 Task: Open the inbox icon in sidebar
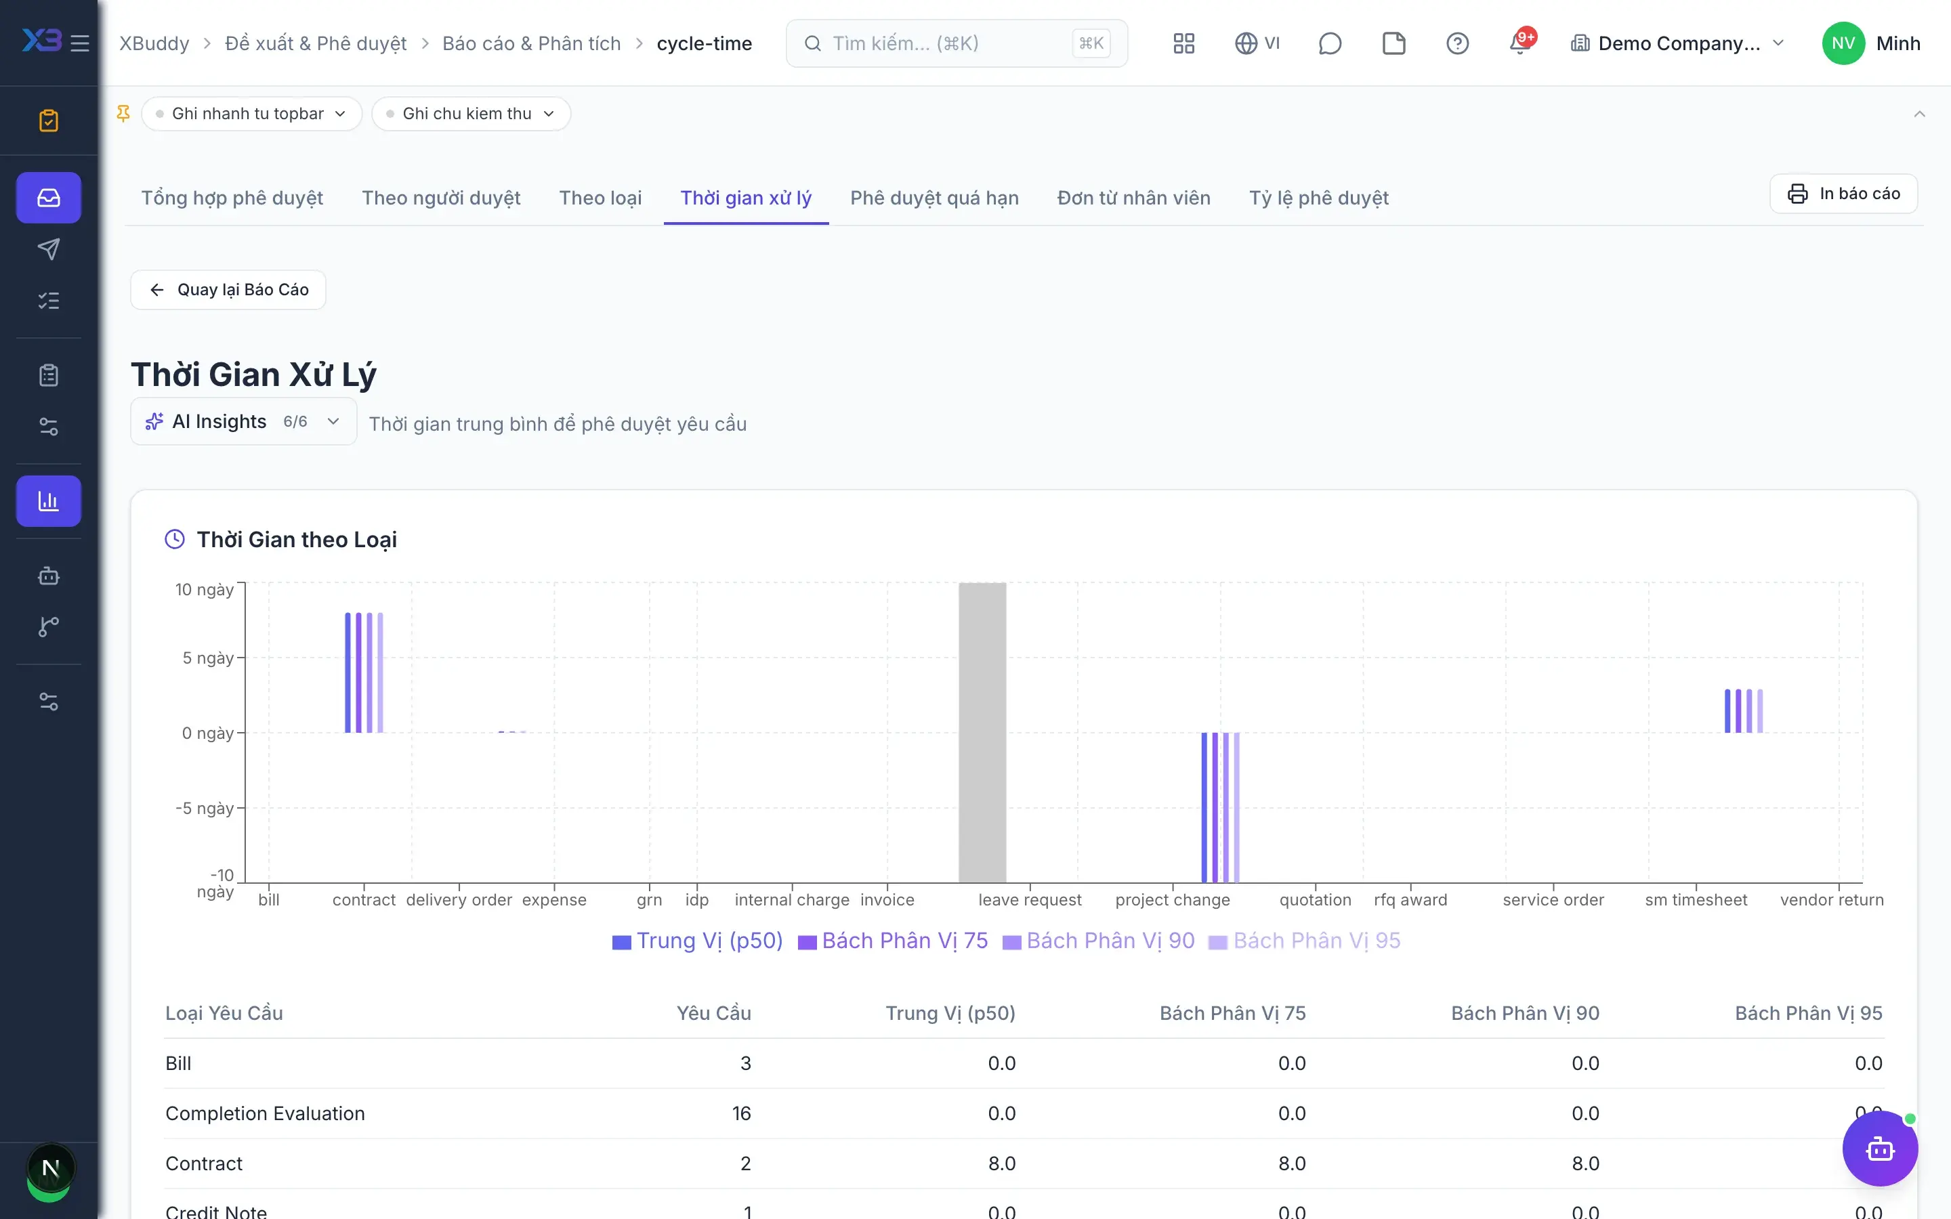[48, 198]
